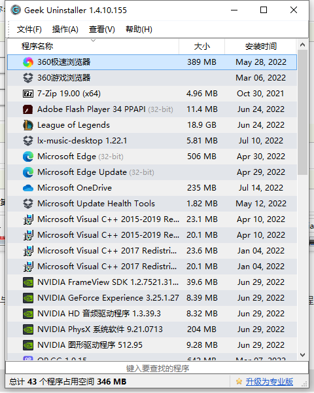Click icon of Visual C++ 2015-2019 23.1 MB
314x393 pixels.
point(28,219)
